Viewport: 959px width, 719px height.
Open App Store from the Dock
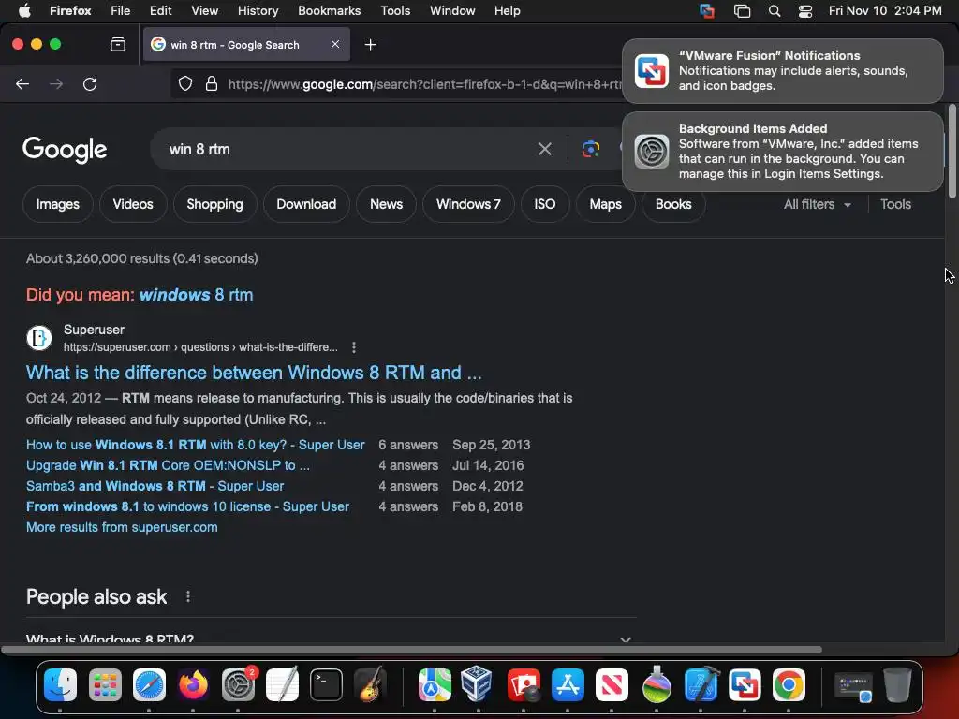point(568,684)
